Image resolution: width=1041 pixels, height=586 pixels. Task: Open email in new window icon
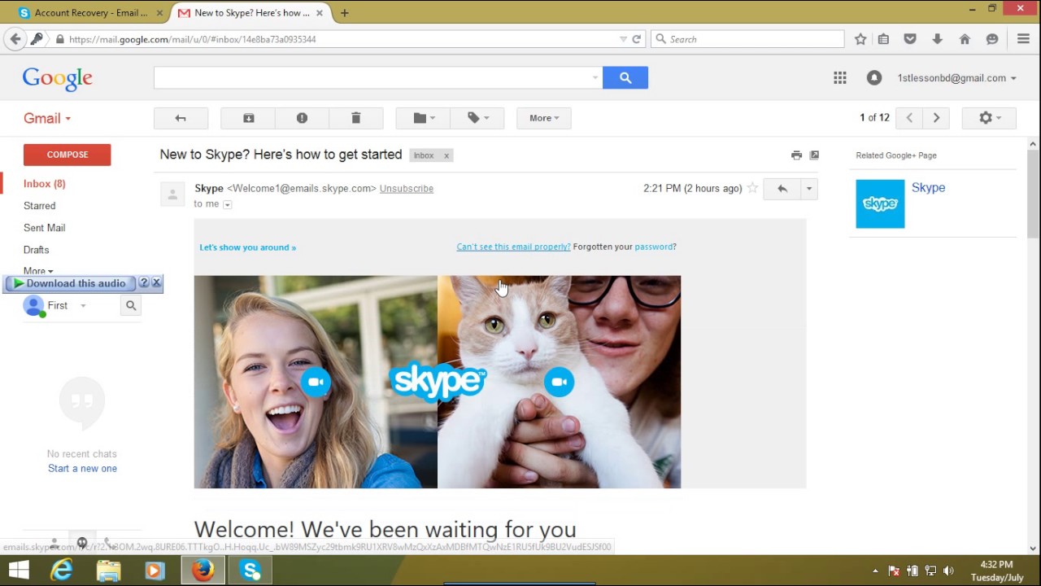tap(814, 155)
